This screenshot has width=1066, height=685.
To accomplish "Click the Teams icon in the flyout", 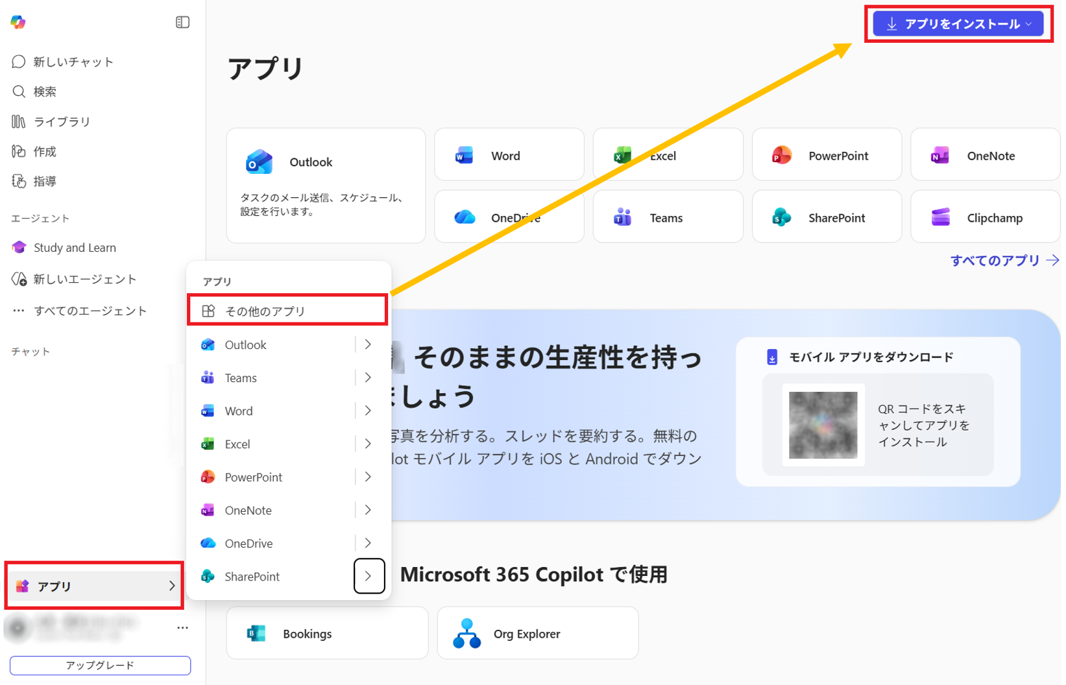I will 208,378.
